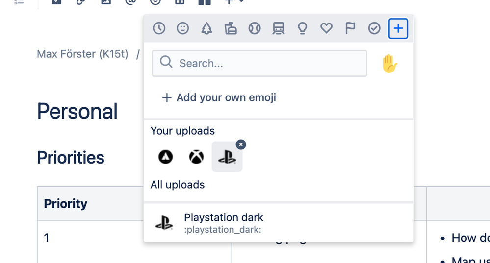Select the custom emoji plus category
The image size is (490, 263).
click(x=398, y=28)
